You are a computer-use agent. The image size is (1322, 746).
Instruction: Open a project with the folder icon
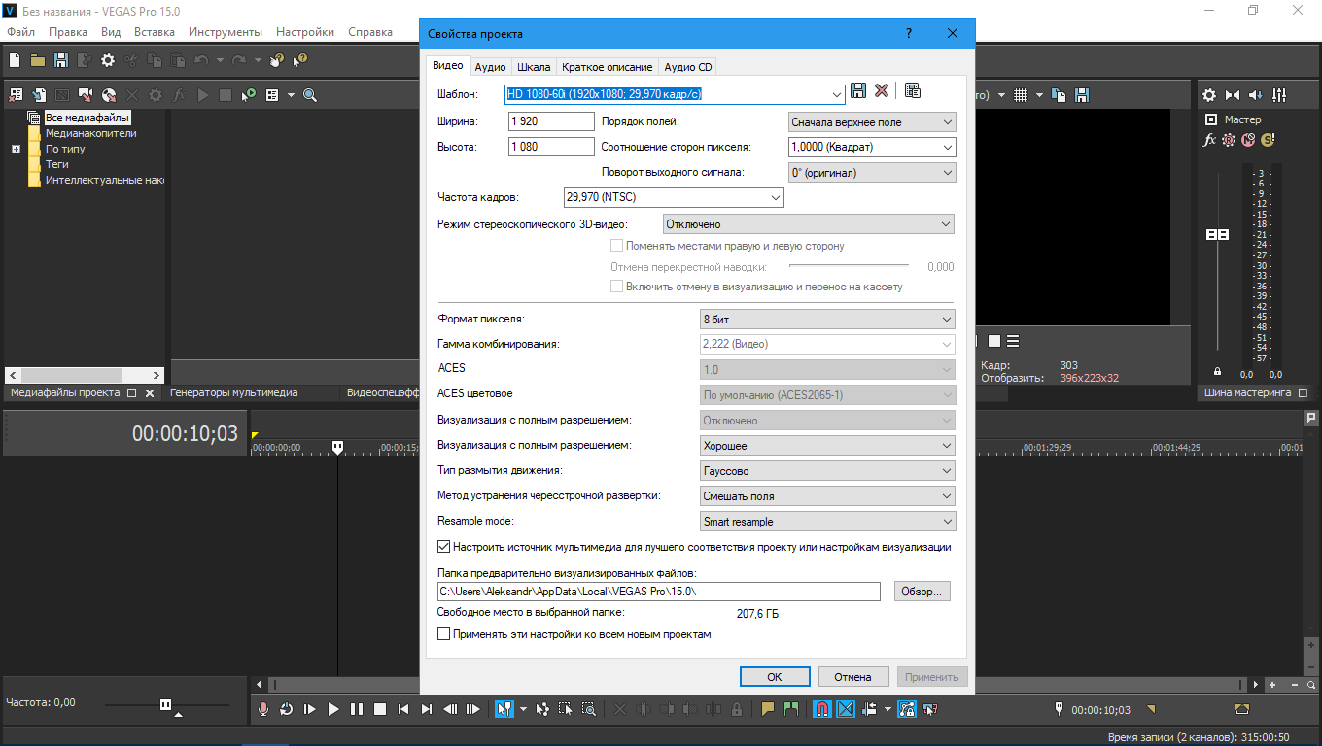38,60
